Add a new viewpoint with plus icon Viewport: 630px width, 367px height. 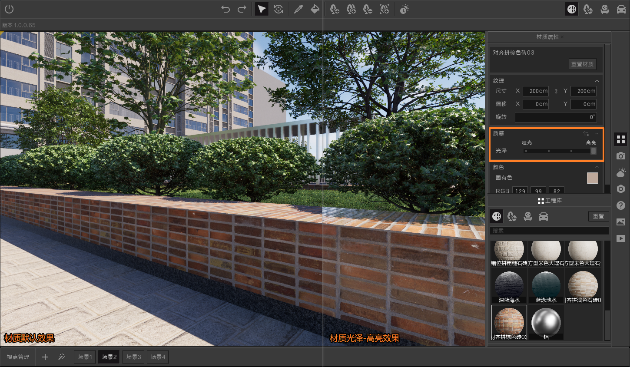point(45,357)
